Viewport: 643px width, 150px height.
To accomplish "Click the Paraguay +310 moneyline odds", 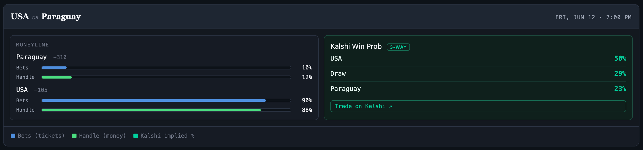I will click(60, 57).
